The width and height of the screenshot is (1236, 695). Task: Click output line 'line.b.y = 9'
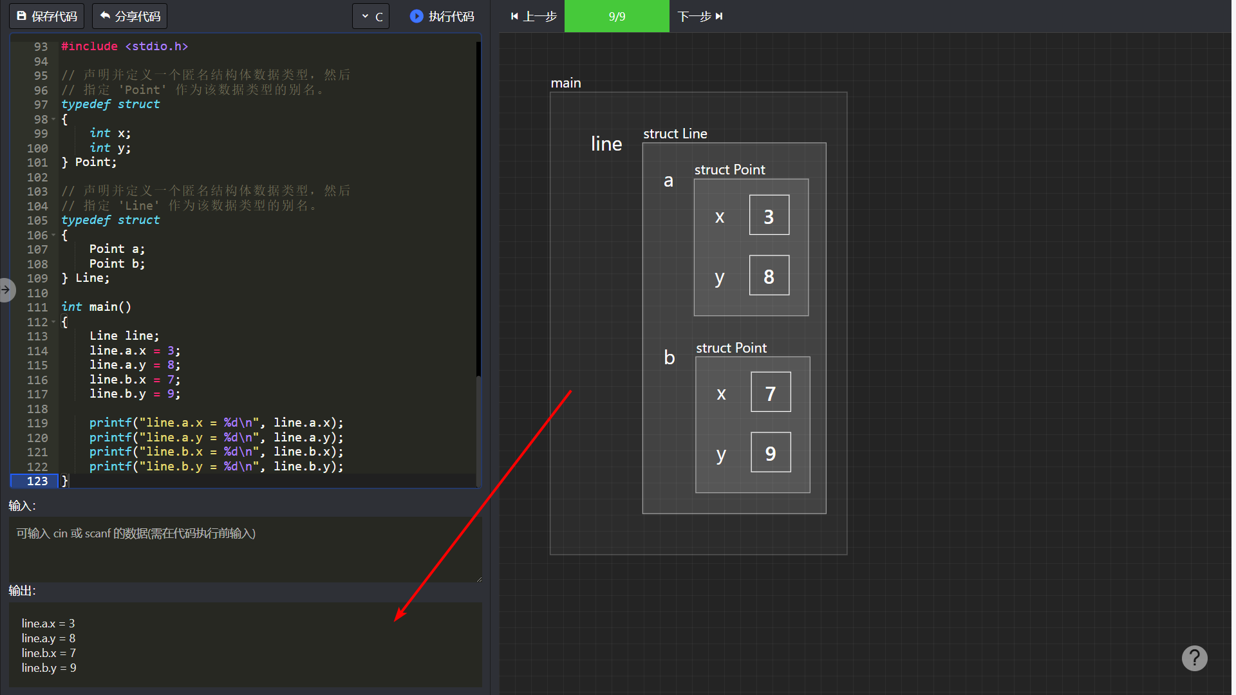[x=49, y=668]
